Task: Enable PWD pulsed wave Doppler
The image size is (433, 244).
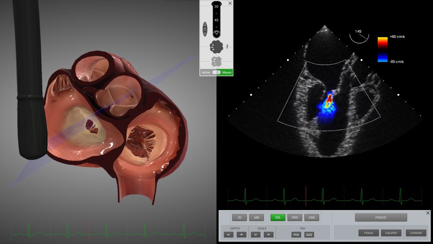Action: tap(295, 218)
